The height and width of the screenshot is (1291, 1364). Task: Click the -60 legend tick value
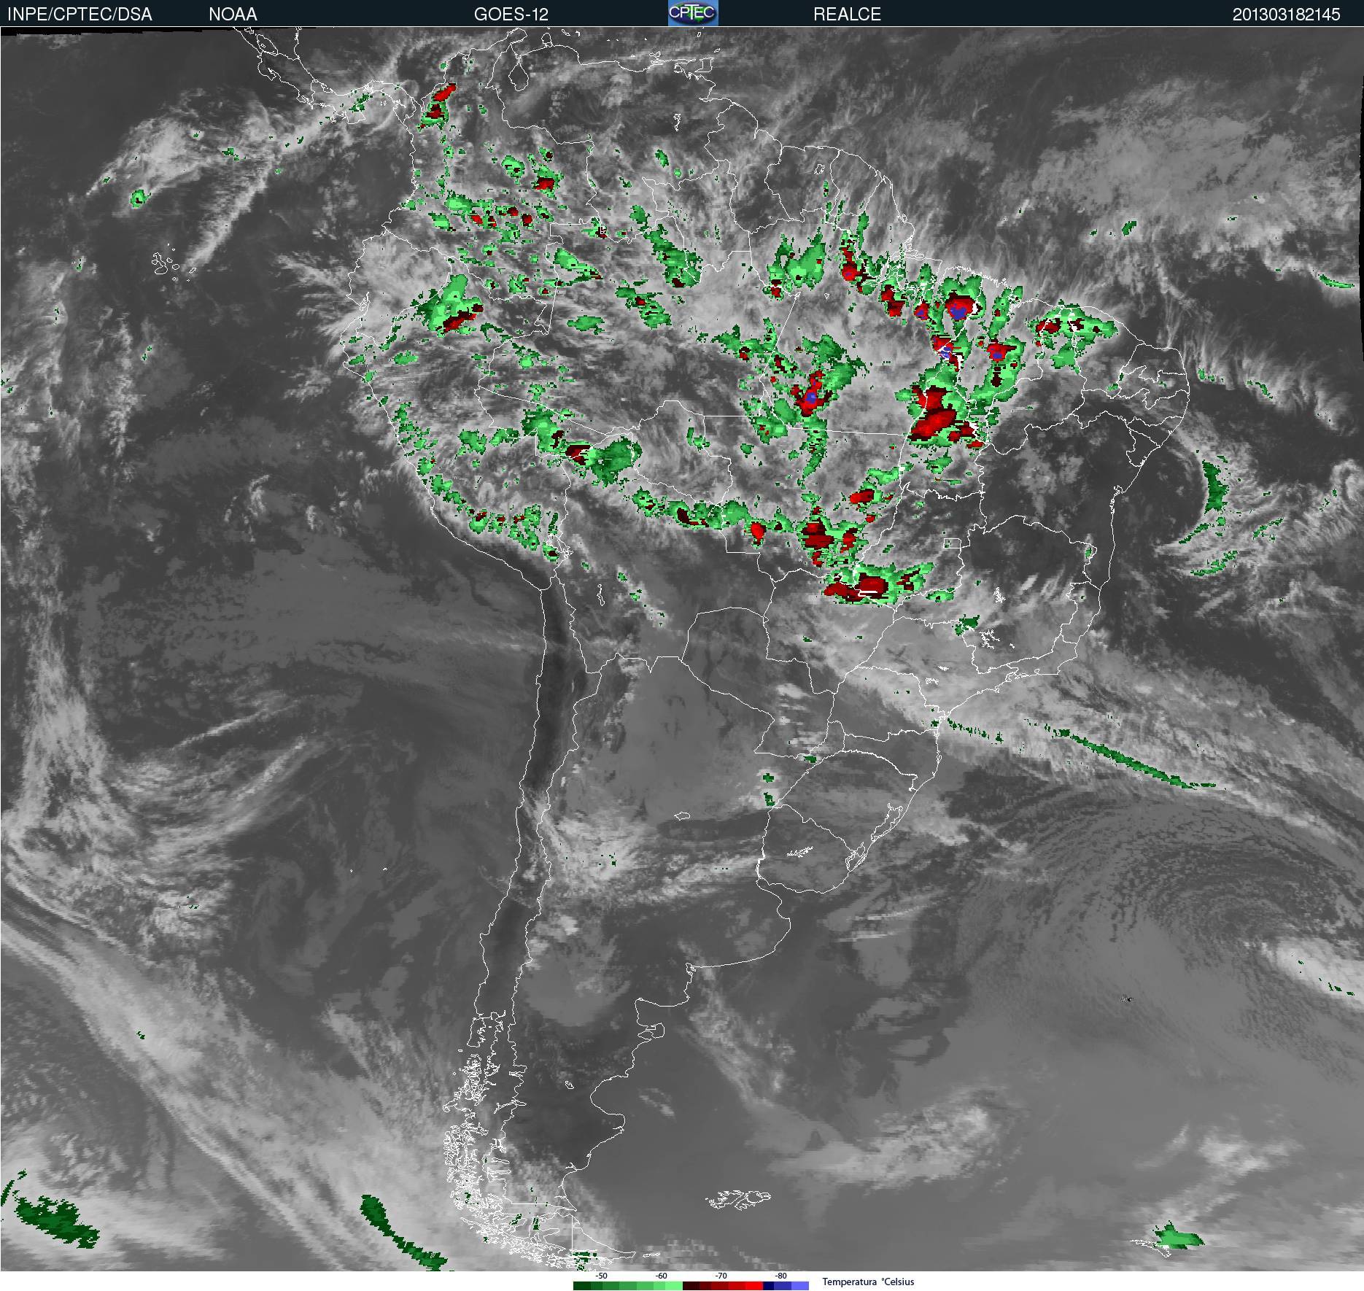click(x=661, y=1276)
